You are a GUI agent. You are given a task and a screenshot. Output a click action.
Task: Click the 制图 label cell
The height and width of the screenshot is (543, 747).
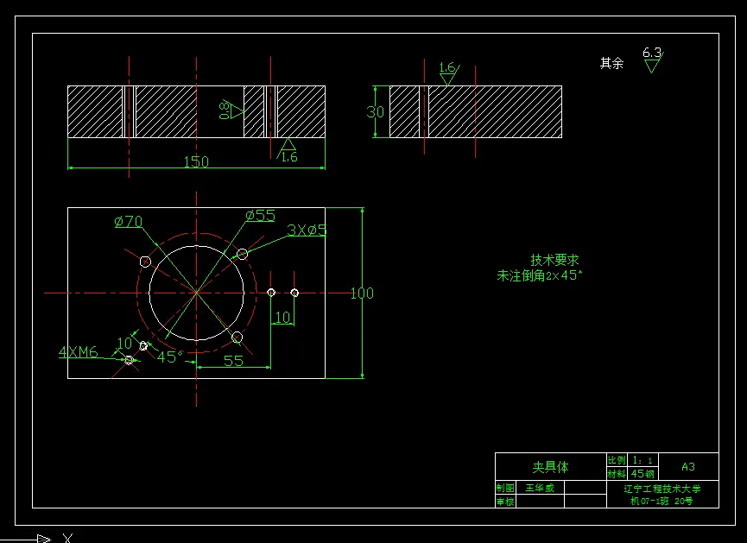(505, 488)
